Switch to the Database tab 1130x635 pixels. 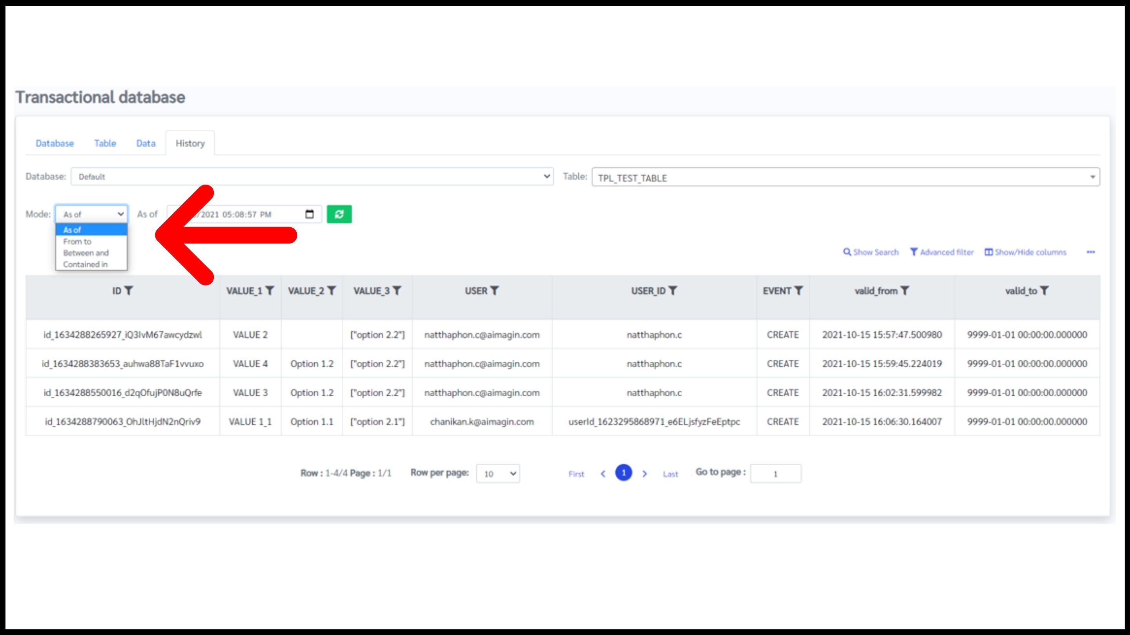click(x=55, y=143)
